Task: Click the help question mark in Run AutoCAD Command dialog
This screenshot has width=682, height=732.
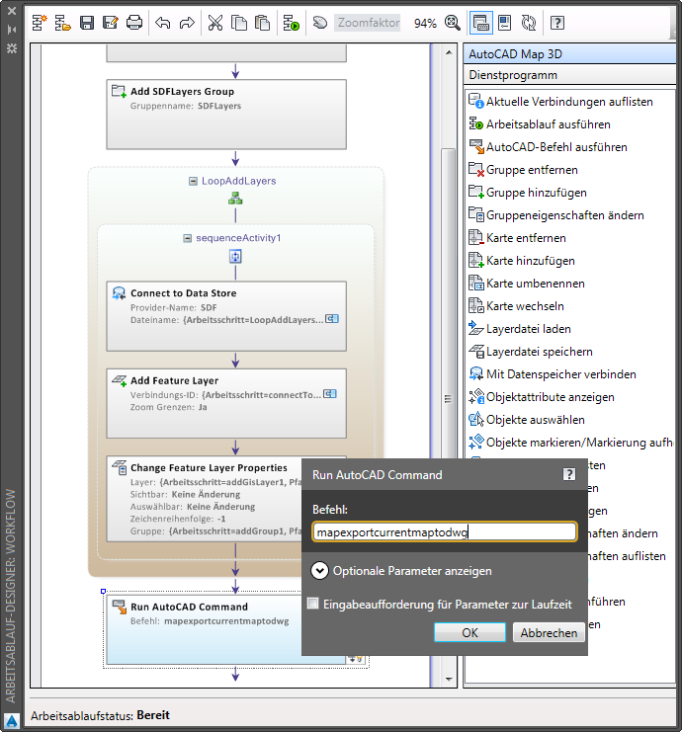Action: (569, 474)
